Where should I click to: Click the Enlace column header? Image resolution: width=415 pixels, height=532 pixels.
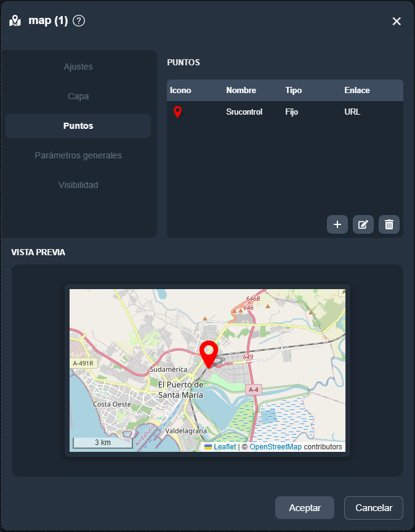click(x=357, y=91)
